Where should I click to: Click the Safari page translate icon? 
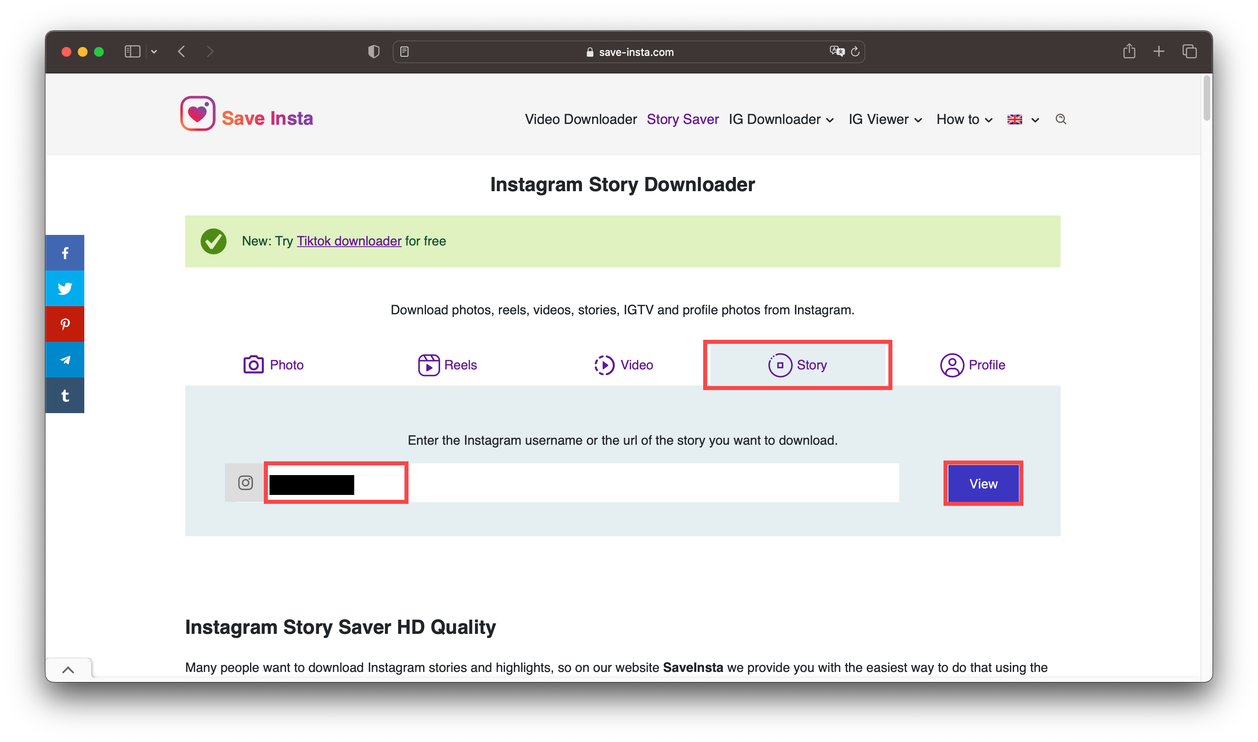click(x=837, y=51)
